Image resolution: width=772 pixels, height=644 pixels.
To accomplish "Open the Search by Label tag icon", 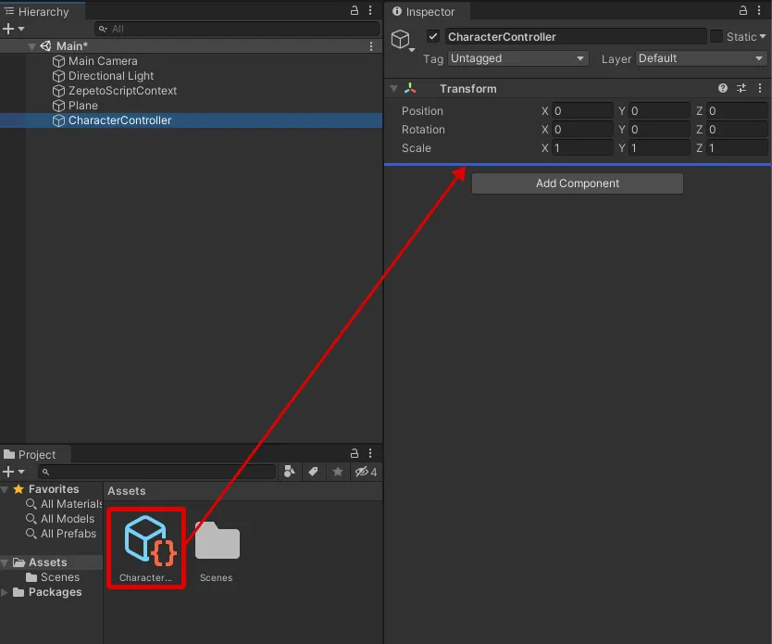I will [x=313, y=472].
